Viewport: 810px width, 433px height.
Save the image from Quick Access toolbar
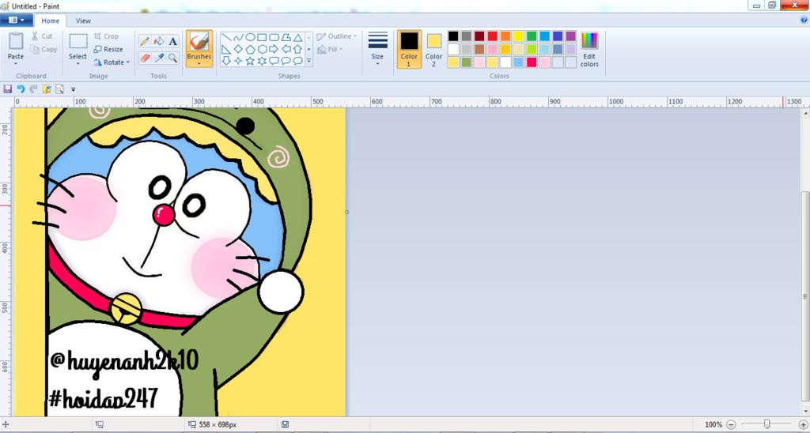[7, 89]
